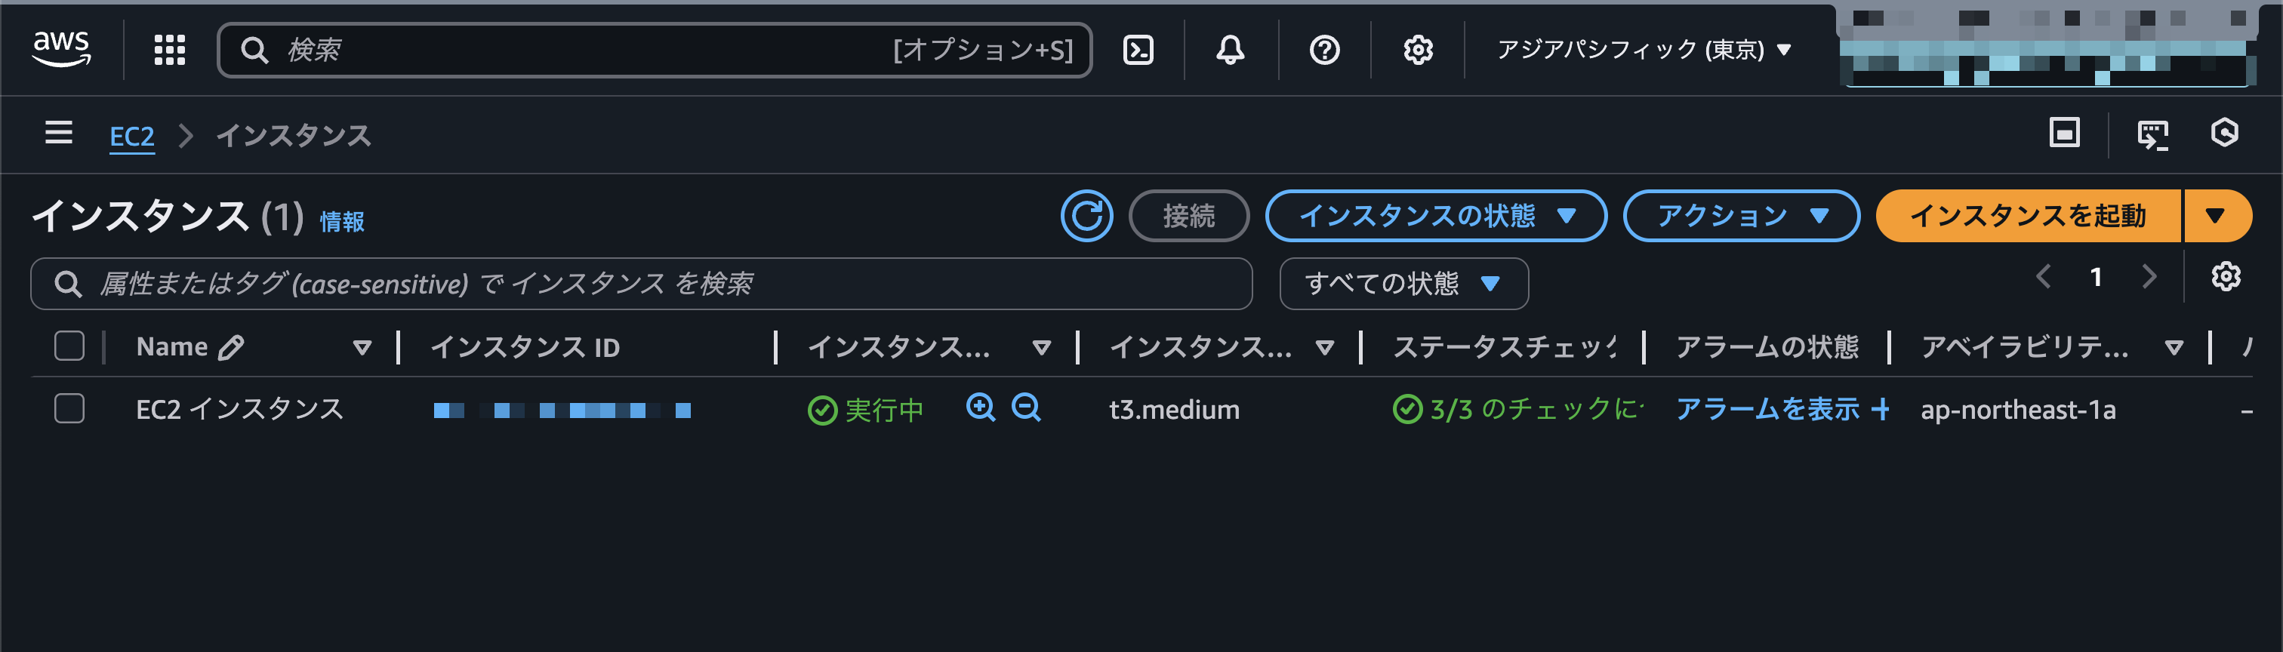Open the すべての状態 filter dropdown
2283x652 pixels.
click(x=1403, y=284)
